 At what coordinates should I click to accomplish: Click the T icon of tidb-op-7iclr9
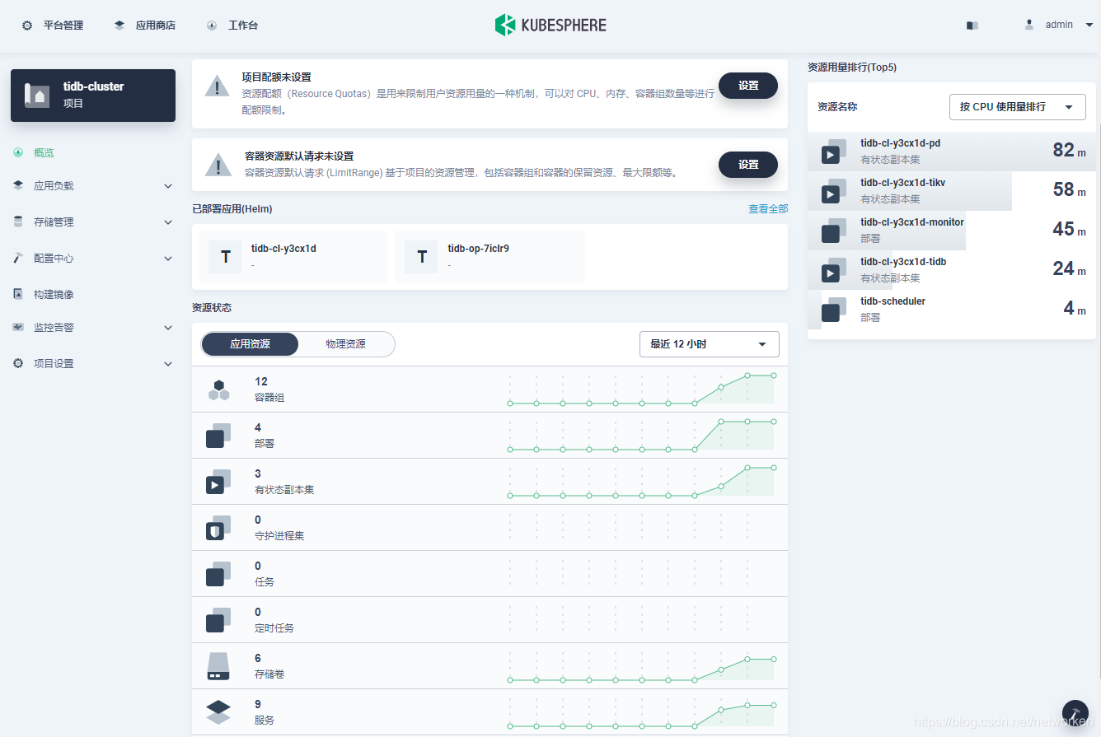point(422,257)
